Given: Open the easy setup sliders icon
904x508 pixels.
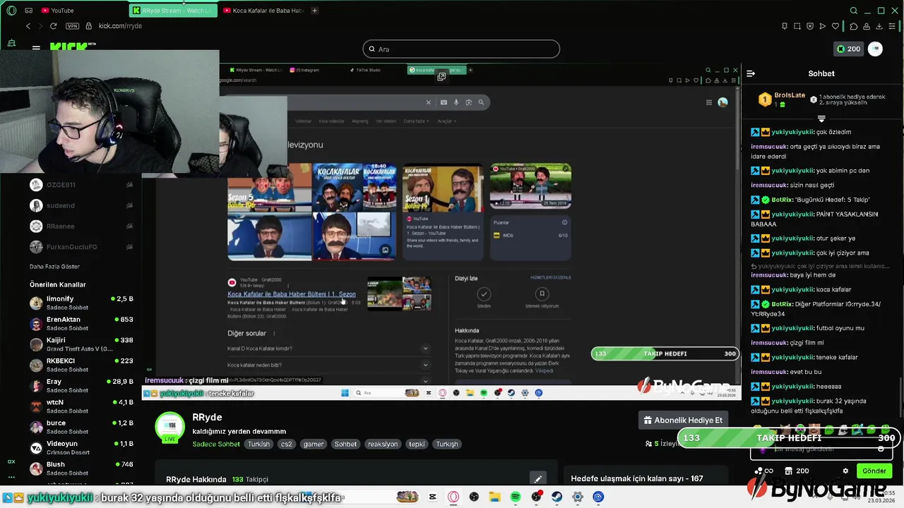Looking at the screenshot, I should (x=892, y=26).
